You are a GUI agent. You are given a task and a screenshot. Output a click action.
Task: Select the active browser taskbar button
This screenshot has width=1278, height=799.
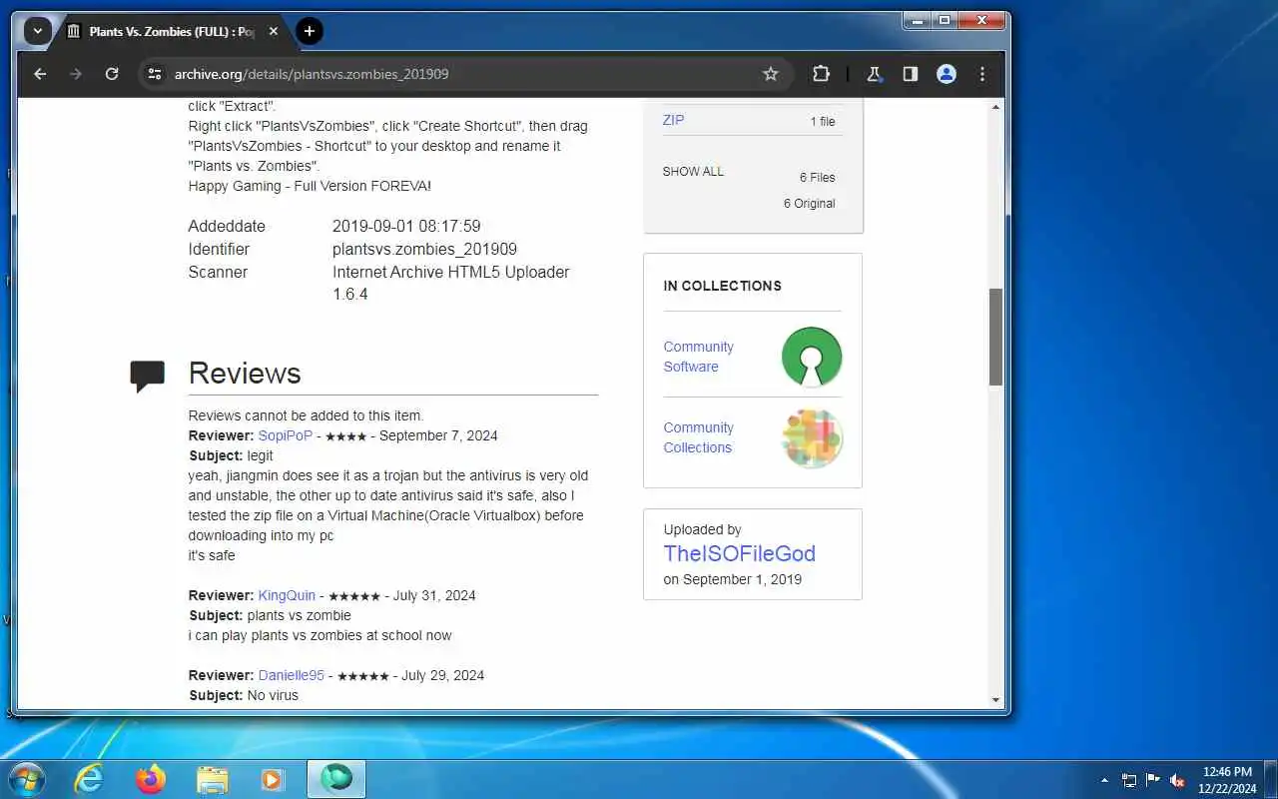point(336,779)
